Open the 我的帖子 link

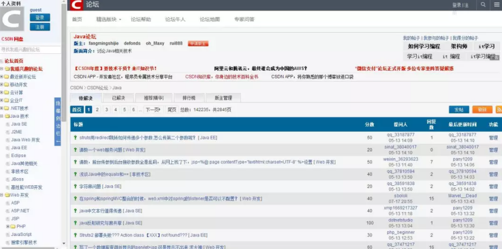[x=411, y=38]
